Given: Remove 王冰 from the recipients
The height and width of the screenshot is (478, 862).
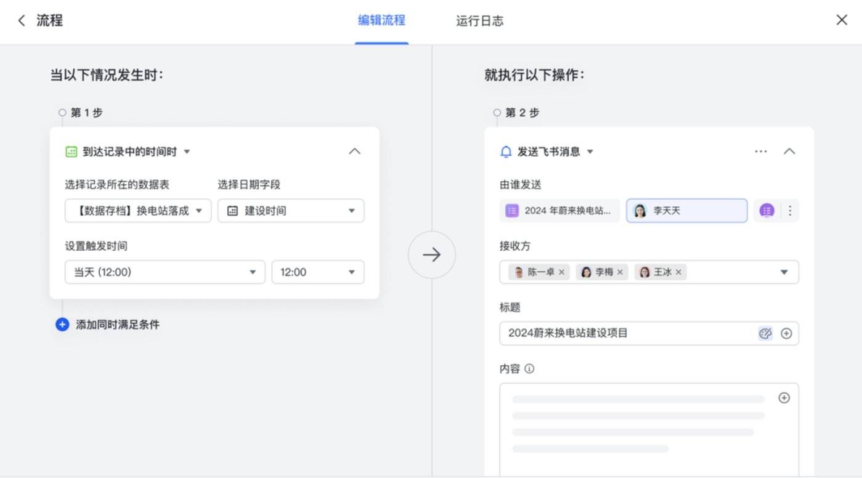Looking at the screenshot, I should pyautogui.click(x=678, y=272).
